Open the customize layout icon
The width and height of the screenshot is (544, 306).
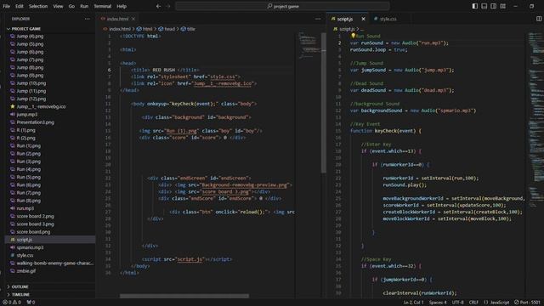pos(502,6)
